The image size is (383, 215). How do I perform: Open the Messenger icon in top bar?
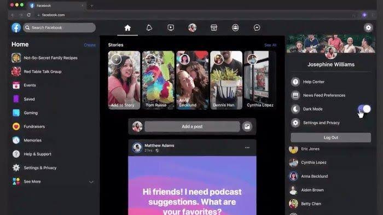257,27
